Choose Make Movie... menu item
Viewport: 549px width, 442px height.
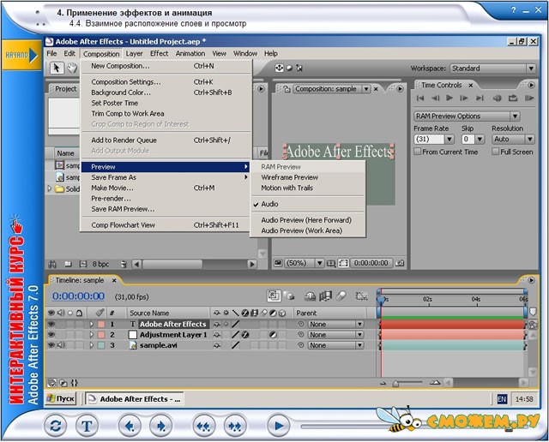click(166, 188)
